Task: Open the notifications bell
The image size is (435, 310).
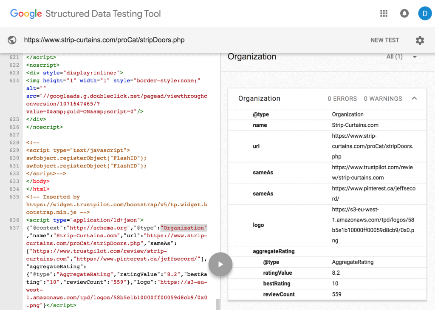Action: tap(404, 13)
